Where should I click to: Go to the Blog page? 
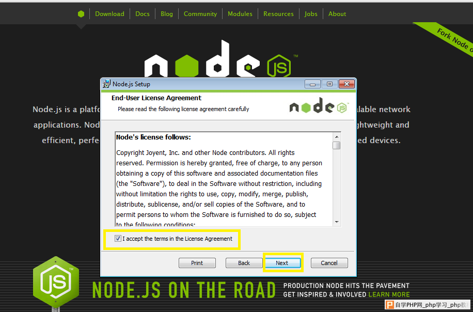166,14
